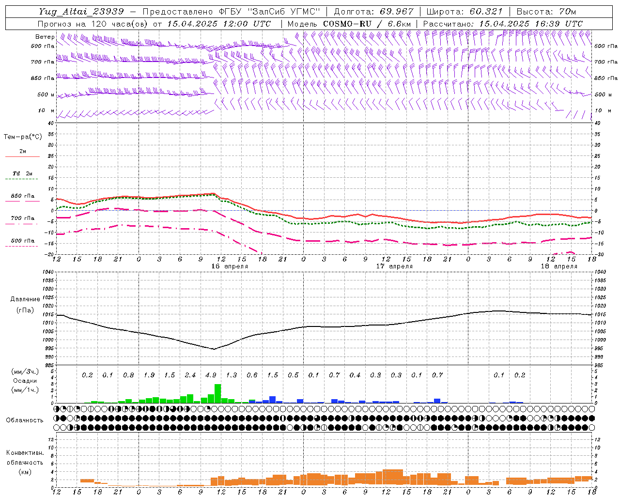Click the 'Облачность' cloudiness label

(x=25, y=420)
